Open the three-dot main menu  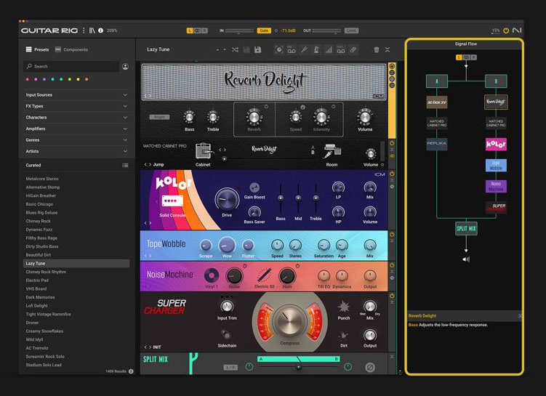coord(84,31)
